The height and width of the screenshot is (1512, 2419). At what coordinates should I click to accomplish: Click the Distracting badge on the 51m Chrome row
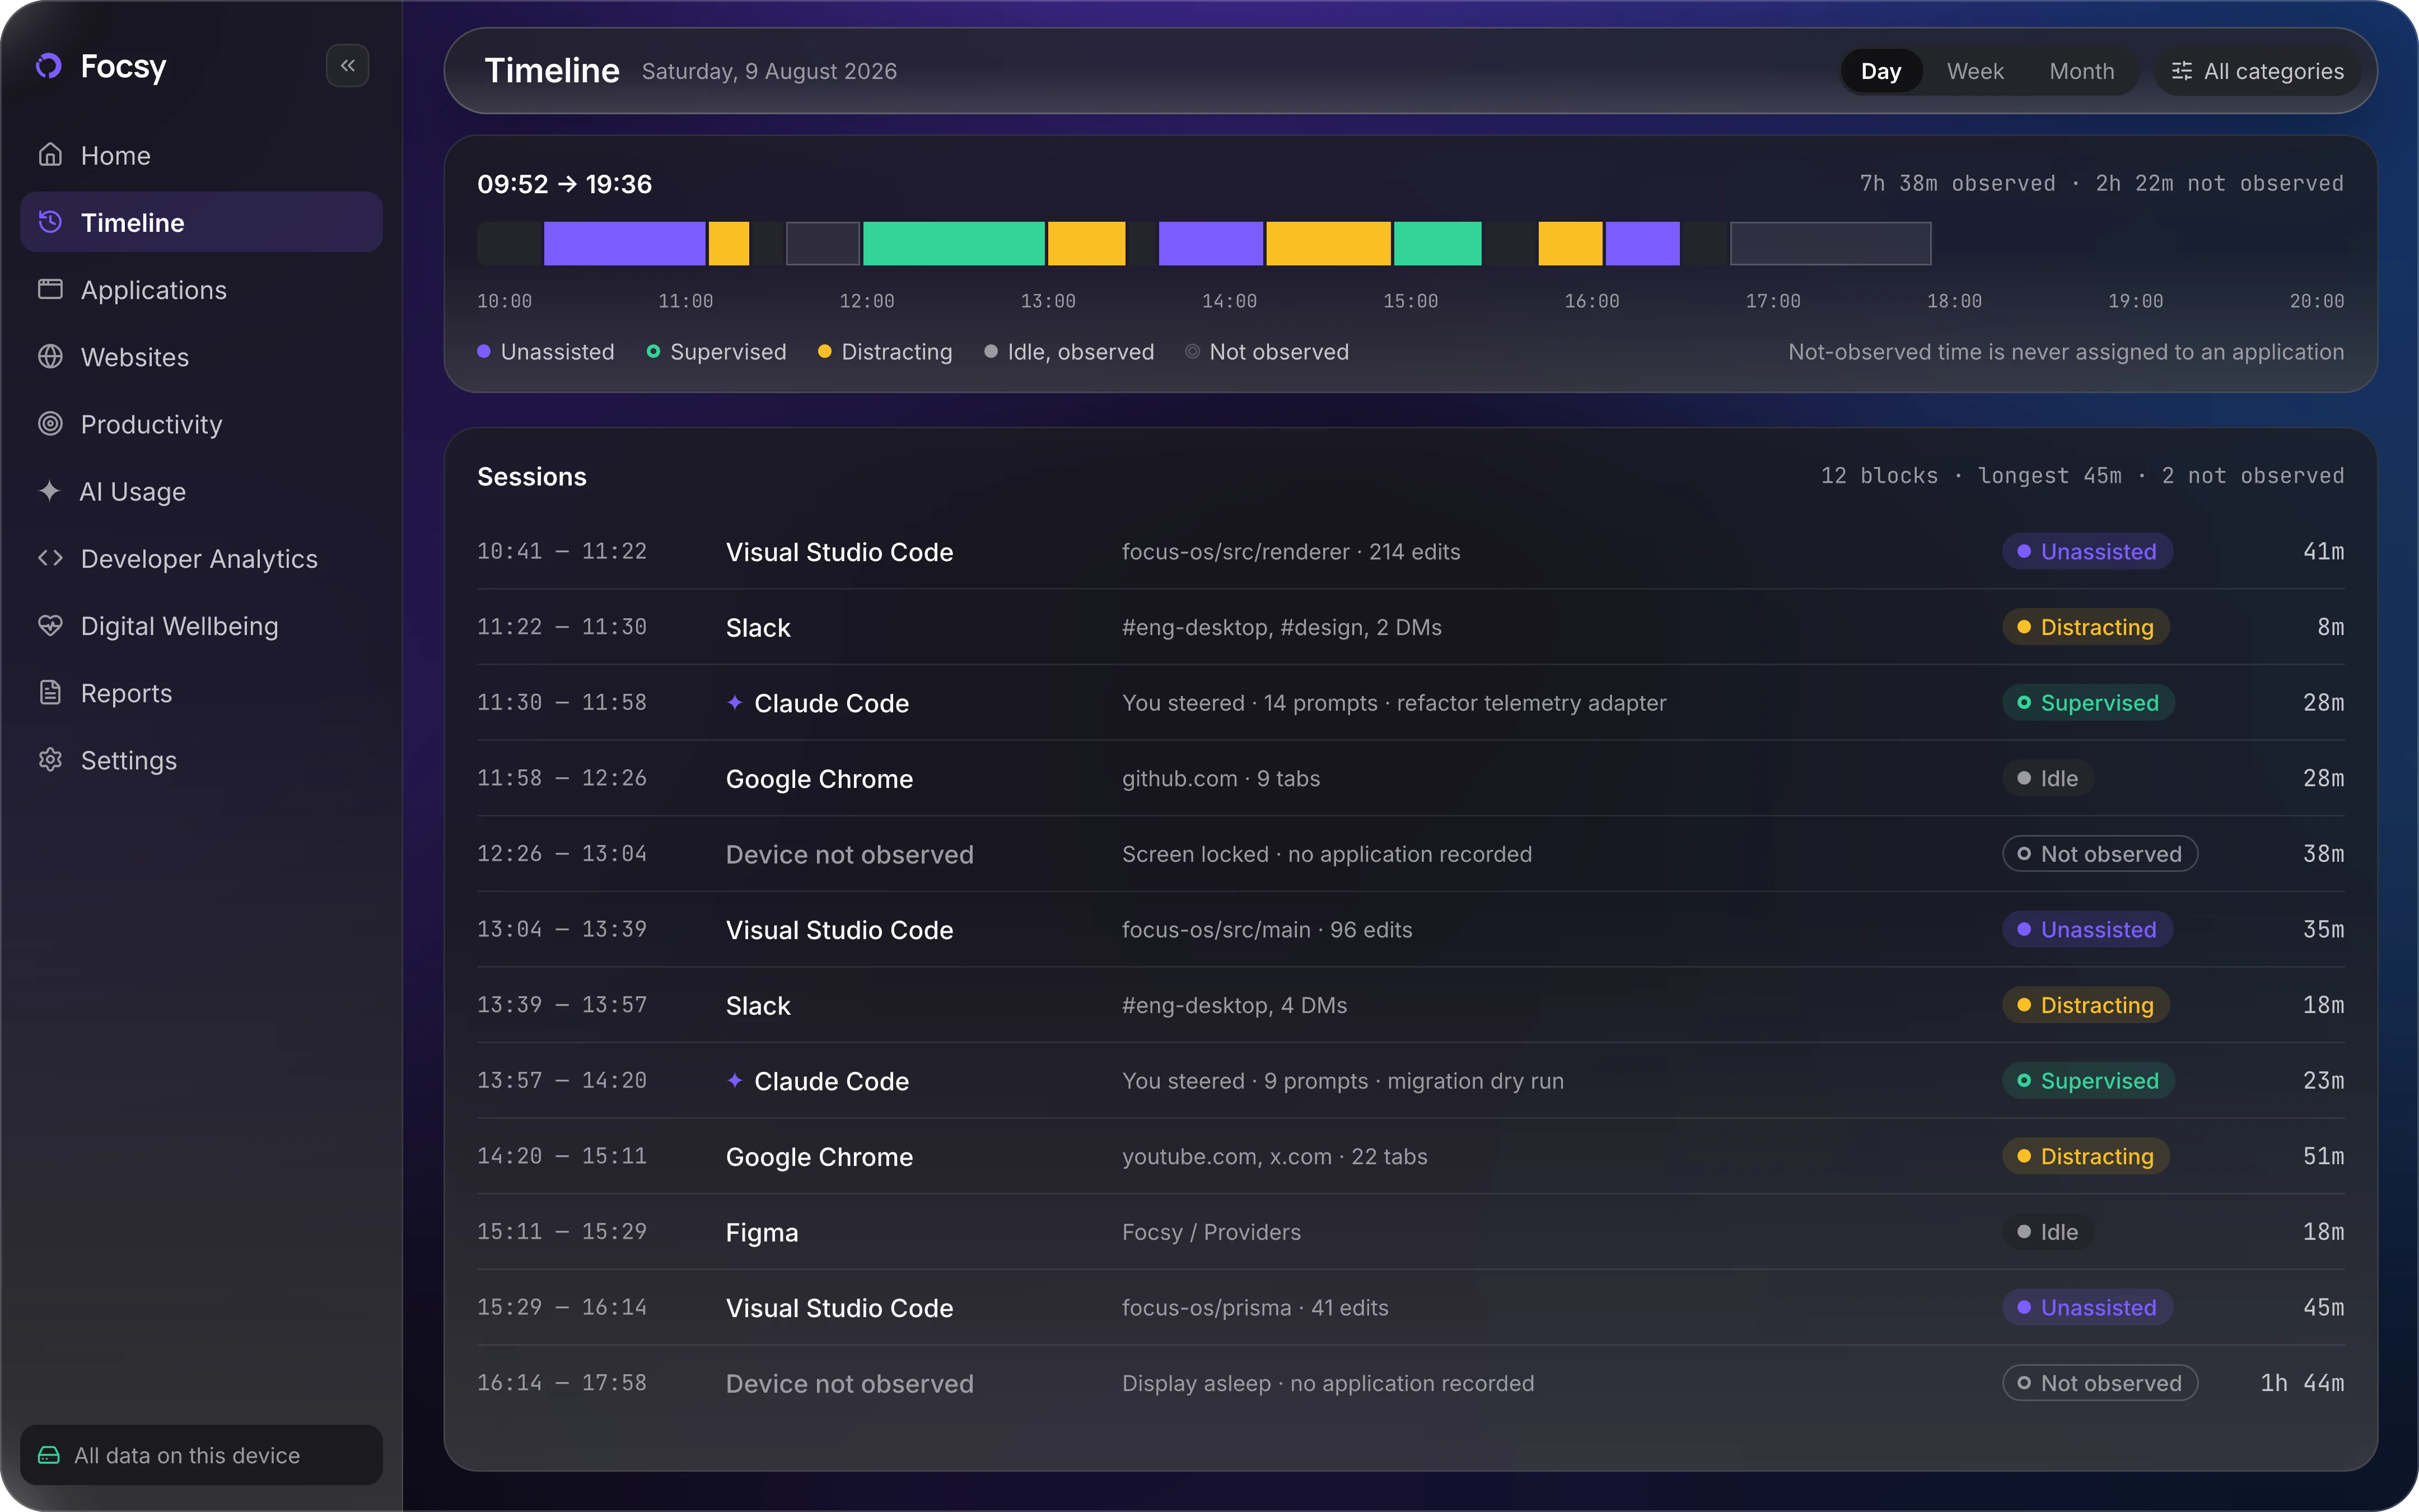pos(2086,1156)
